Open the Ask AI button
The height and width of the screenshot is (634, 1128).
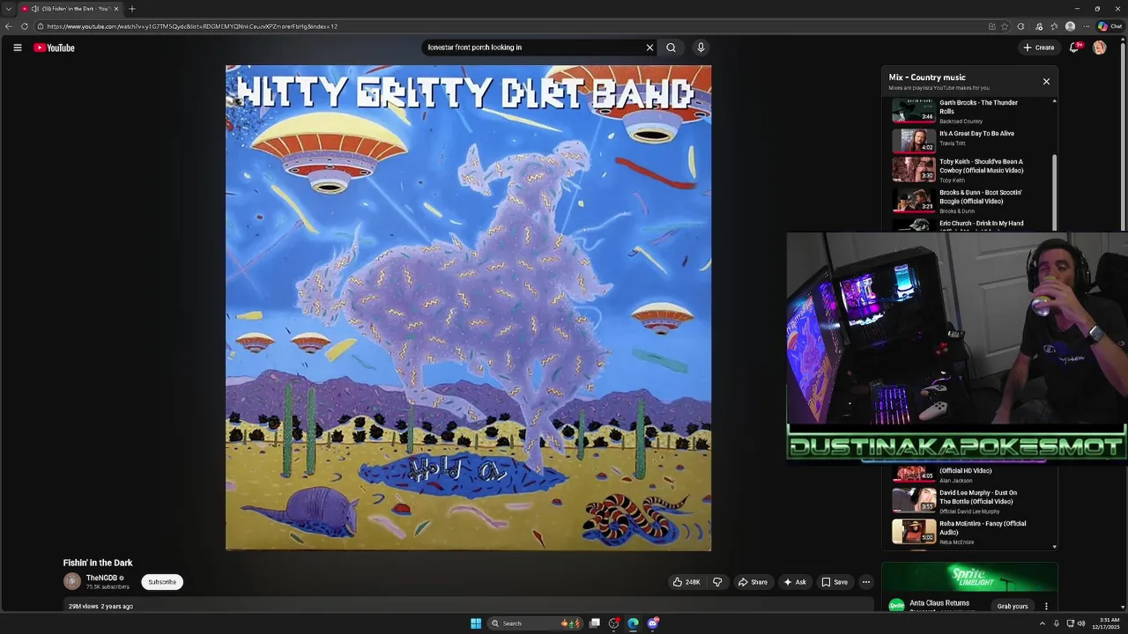795,582
